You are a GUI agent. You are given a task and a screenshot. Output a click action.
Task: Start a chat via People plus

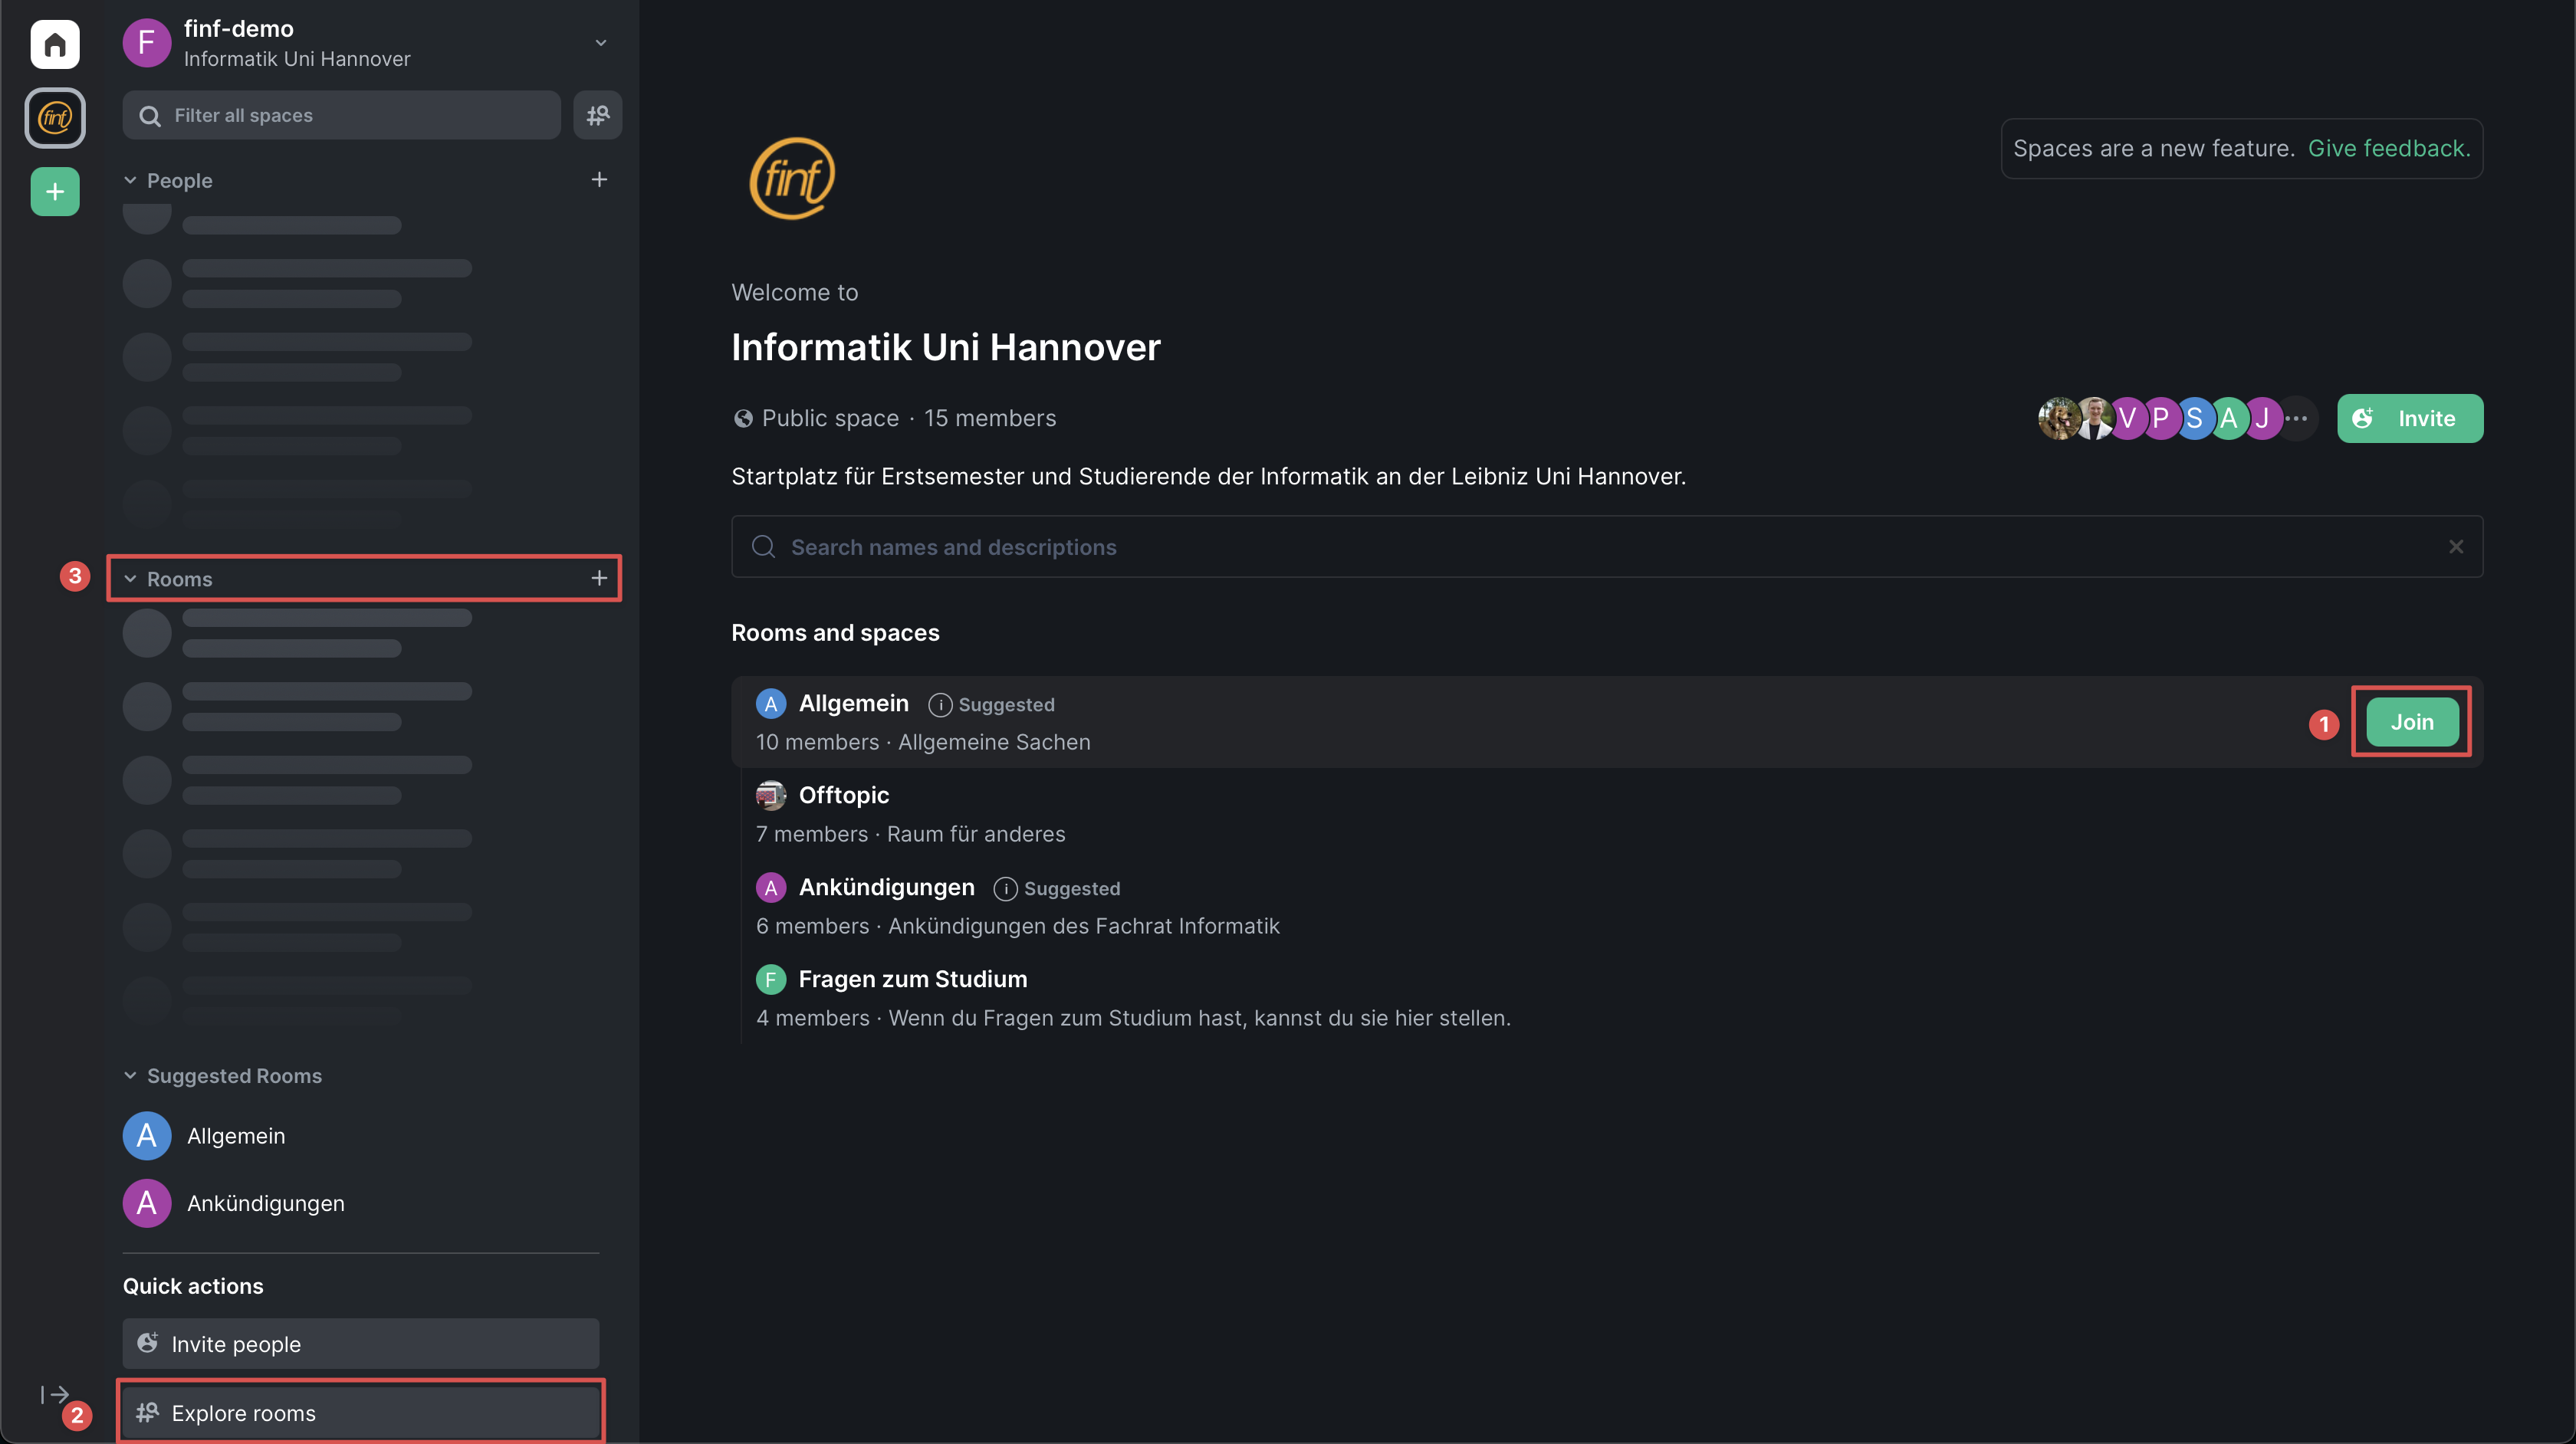point(599,180)
